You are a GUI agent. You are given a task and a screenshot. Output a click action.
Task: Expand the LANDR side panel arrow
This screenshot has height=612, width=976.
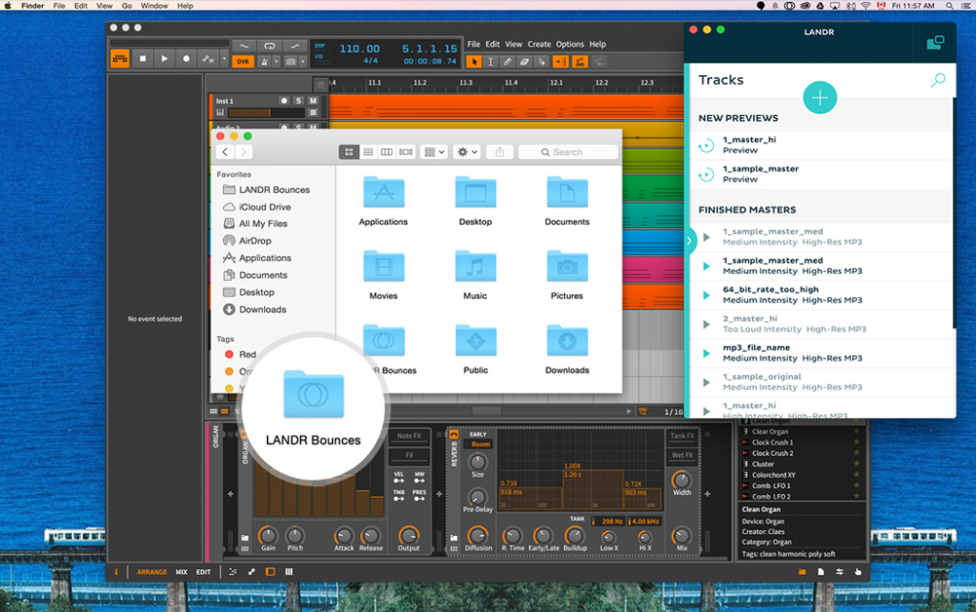[689, 241]
